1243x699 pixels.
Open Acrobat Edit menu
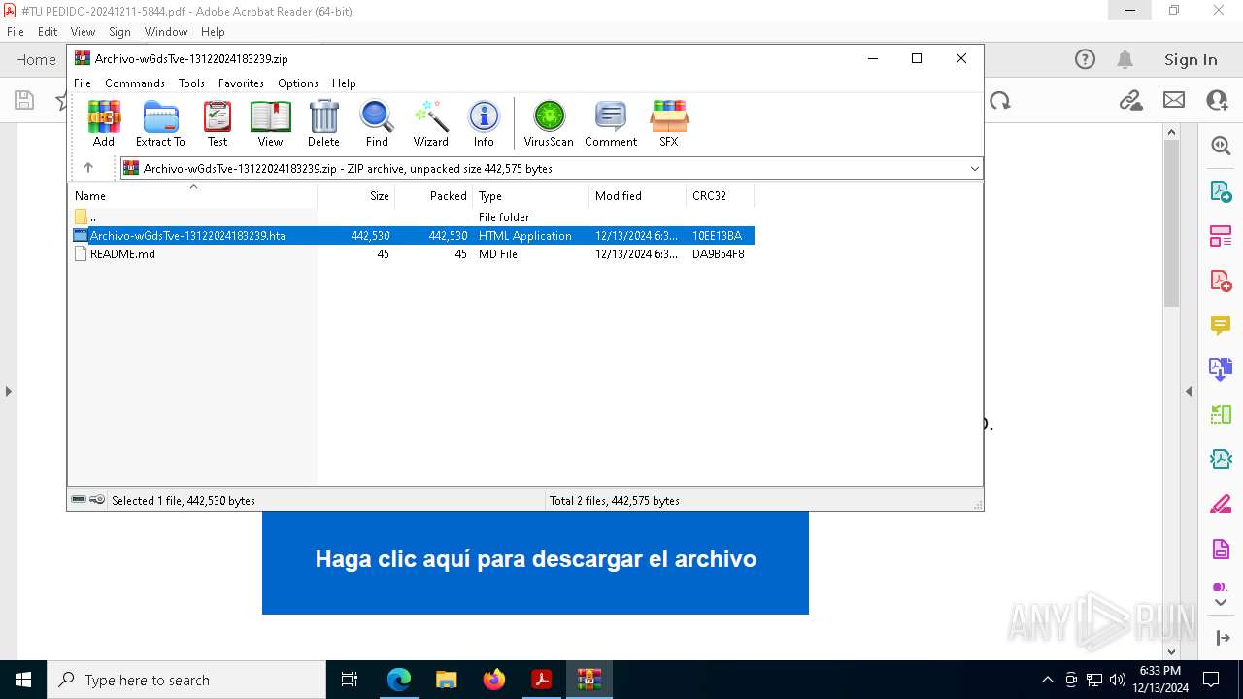[x=48, y=32]
